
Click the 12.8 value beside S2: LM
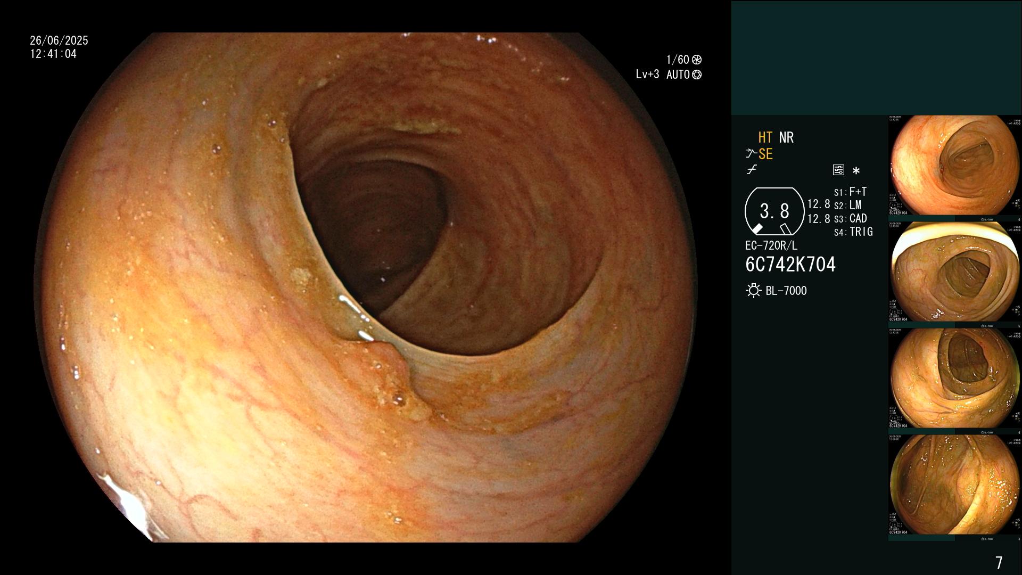click(x=819, y=204)
